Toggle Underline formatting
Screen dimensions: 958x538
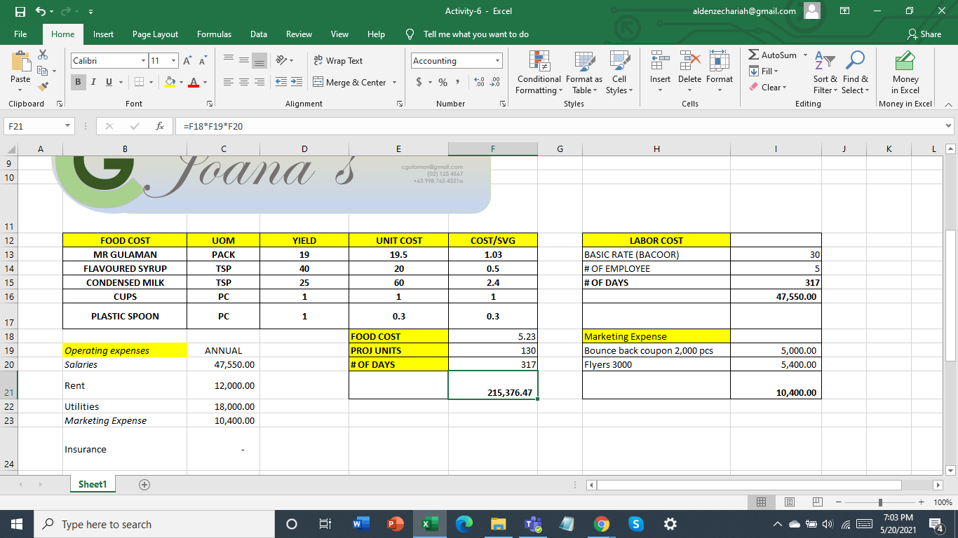[109, 82]
